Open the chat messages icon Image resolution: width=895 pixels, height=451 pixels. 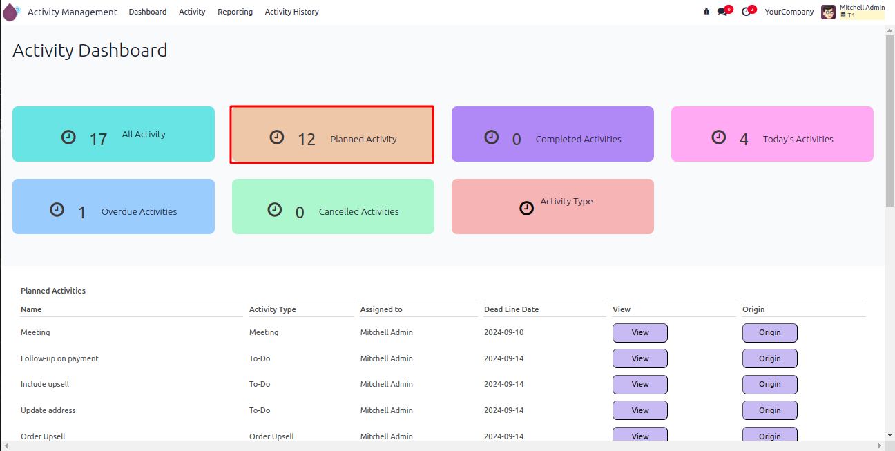(722, 12)
